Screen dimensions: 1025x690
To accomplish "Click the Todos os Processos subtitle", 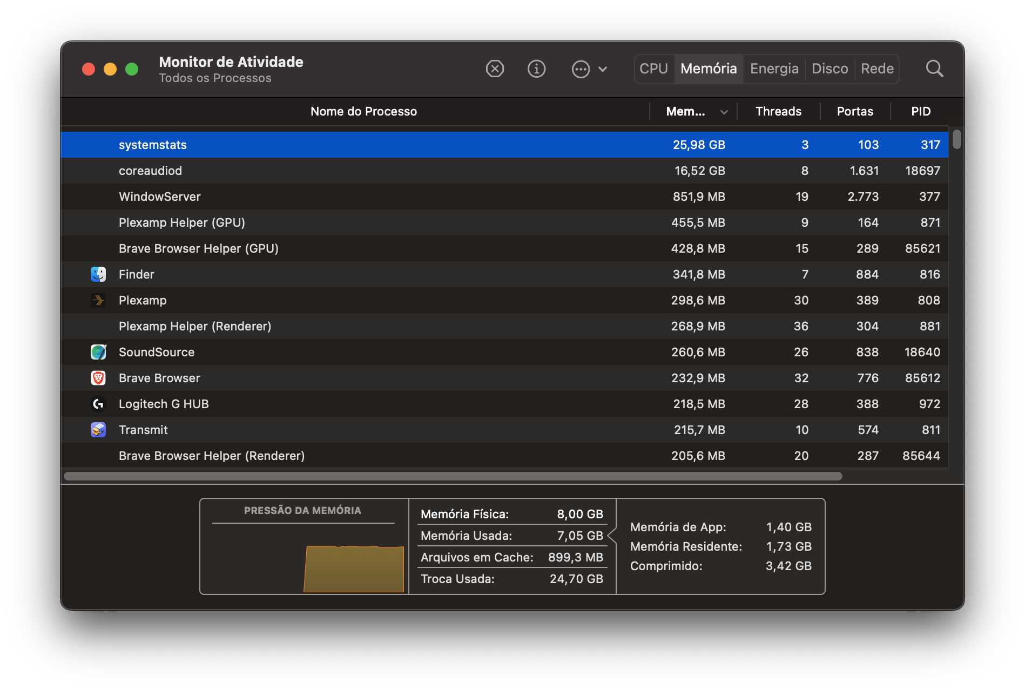I will click(x=215, y=78).
